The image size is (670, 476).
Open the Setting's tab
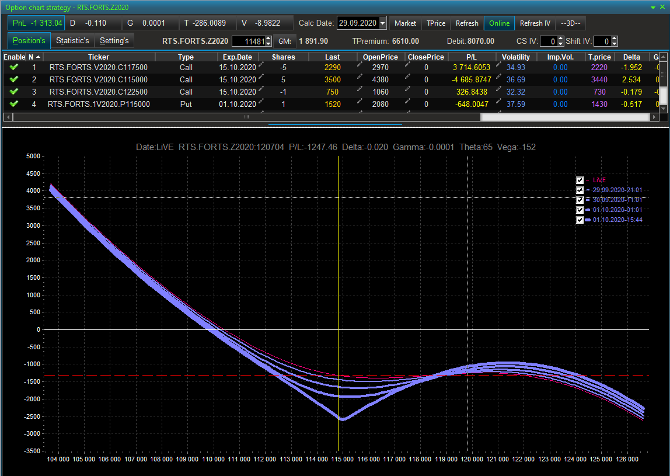click(x=114, y=41)
